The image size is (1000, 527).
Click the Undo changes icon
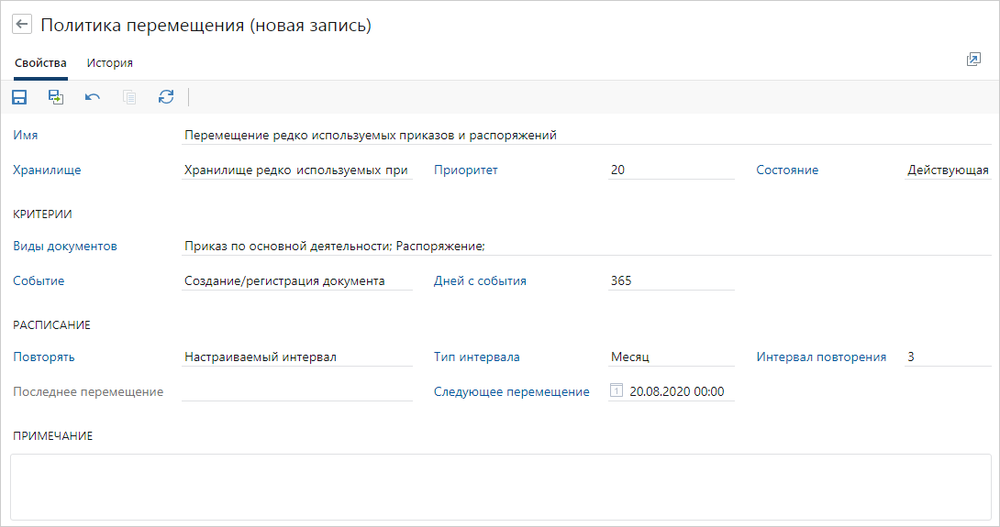[93, 97]
